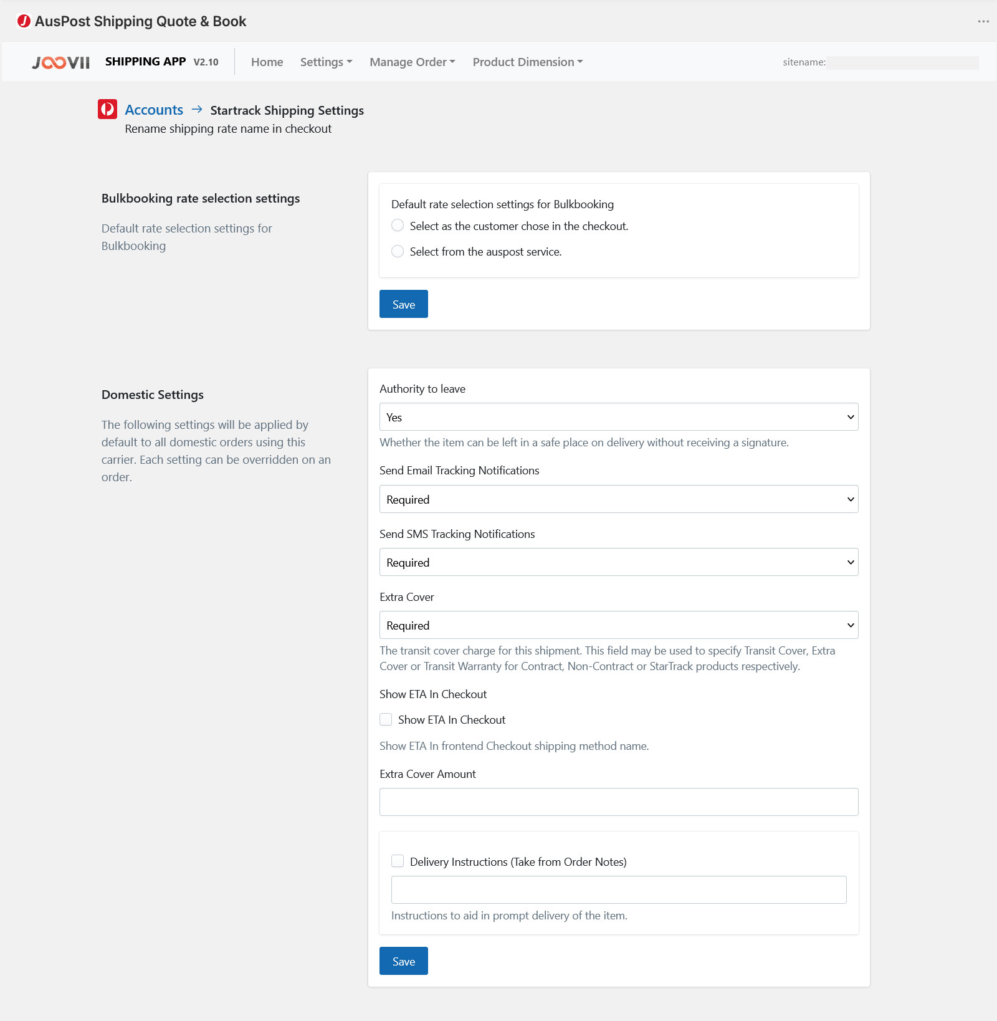Click the Joovii logo
Viewport: 997px width, 1021px height.
pos(61,62)
